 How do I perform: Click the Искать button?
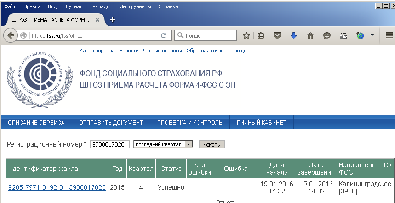[x=212, y=144]
